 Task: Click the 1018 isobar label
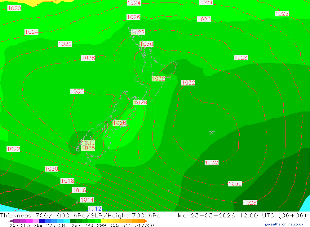pyautogui.click(x=67, y=181)
